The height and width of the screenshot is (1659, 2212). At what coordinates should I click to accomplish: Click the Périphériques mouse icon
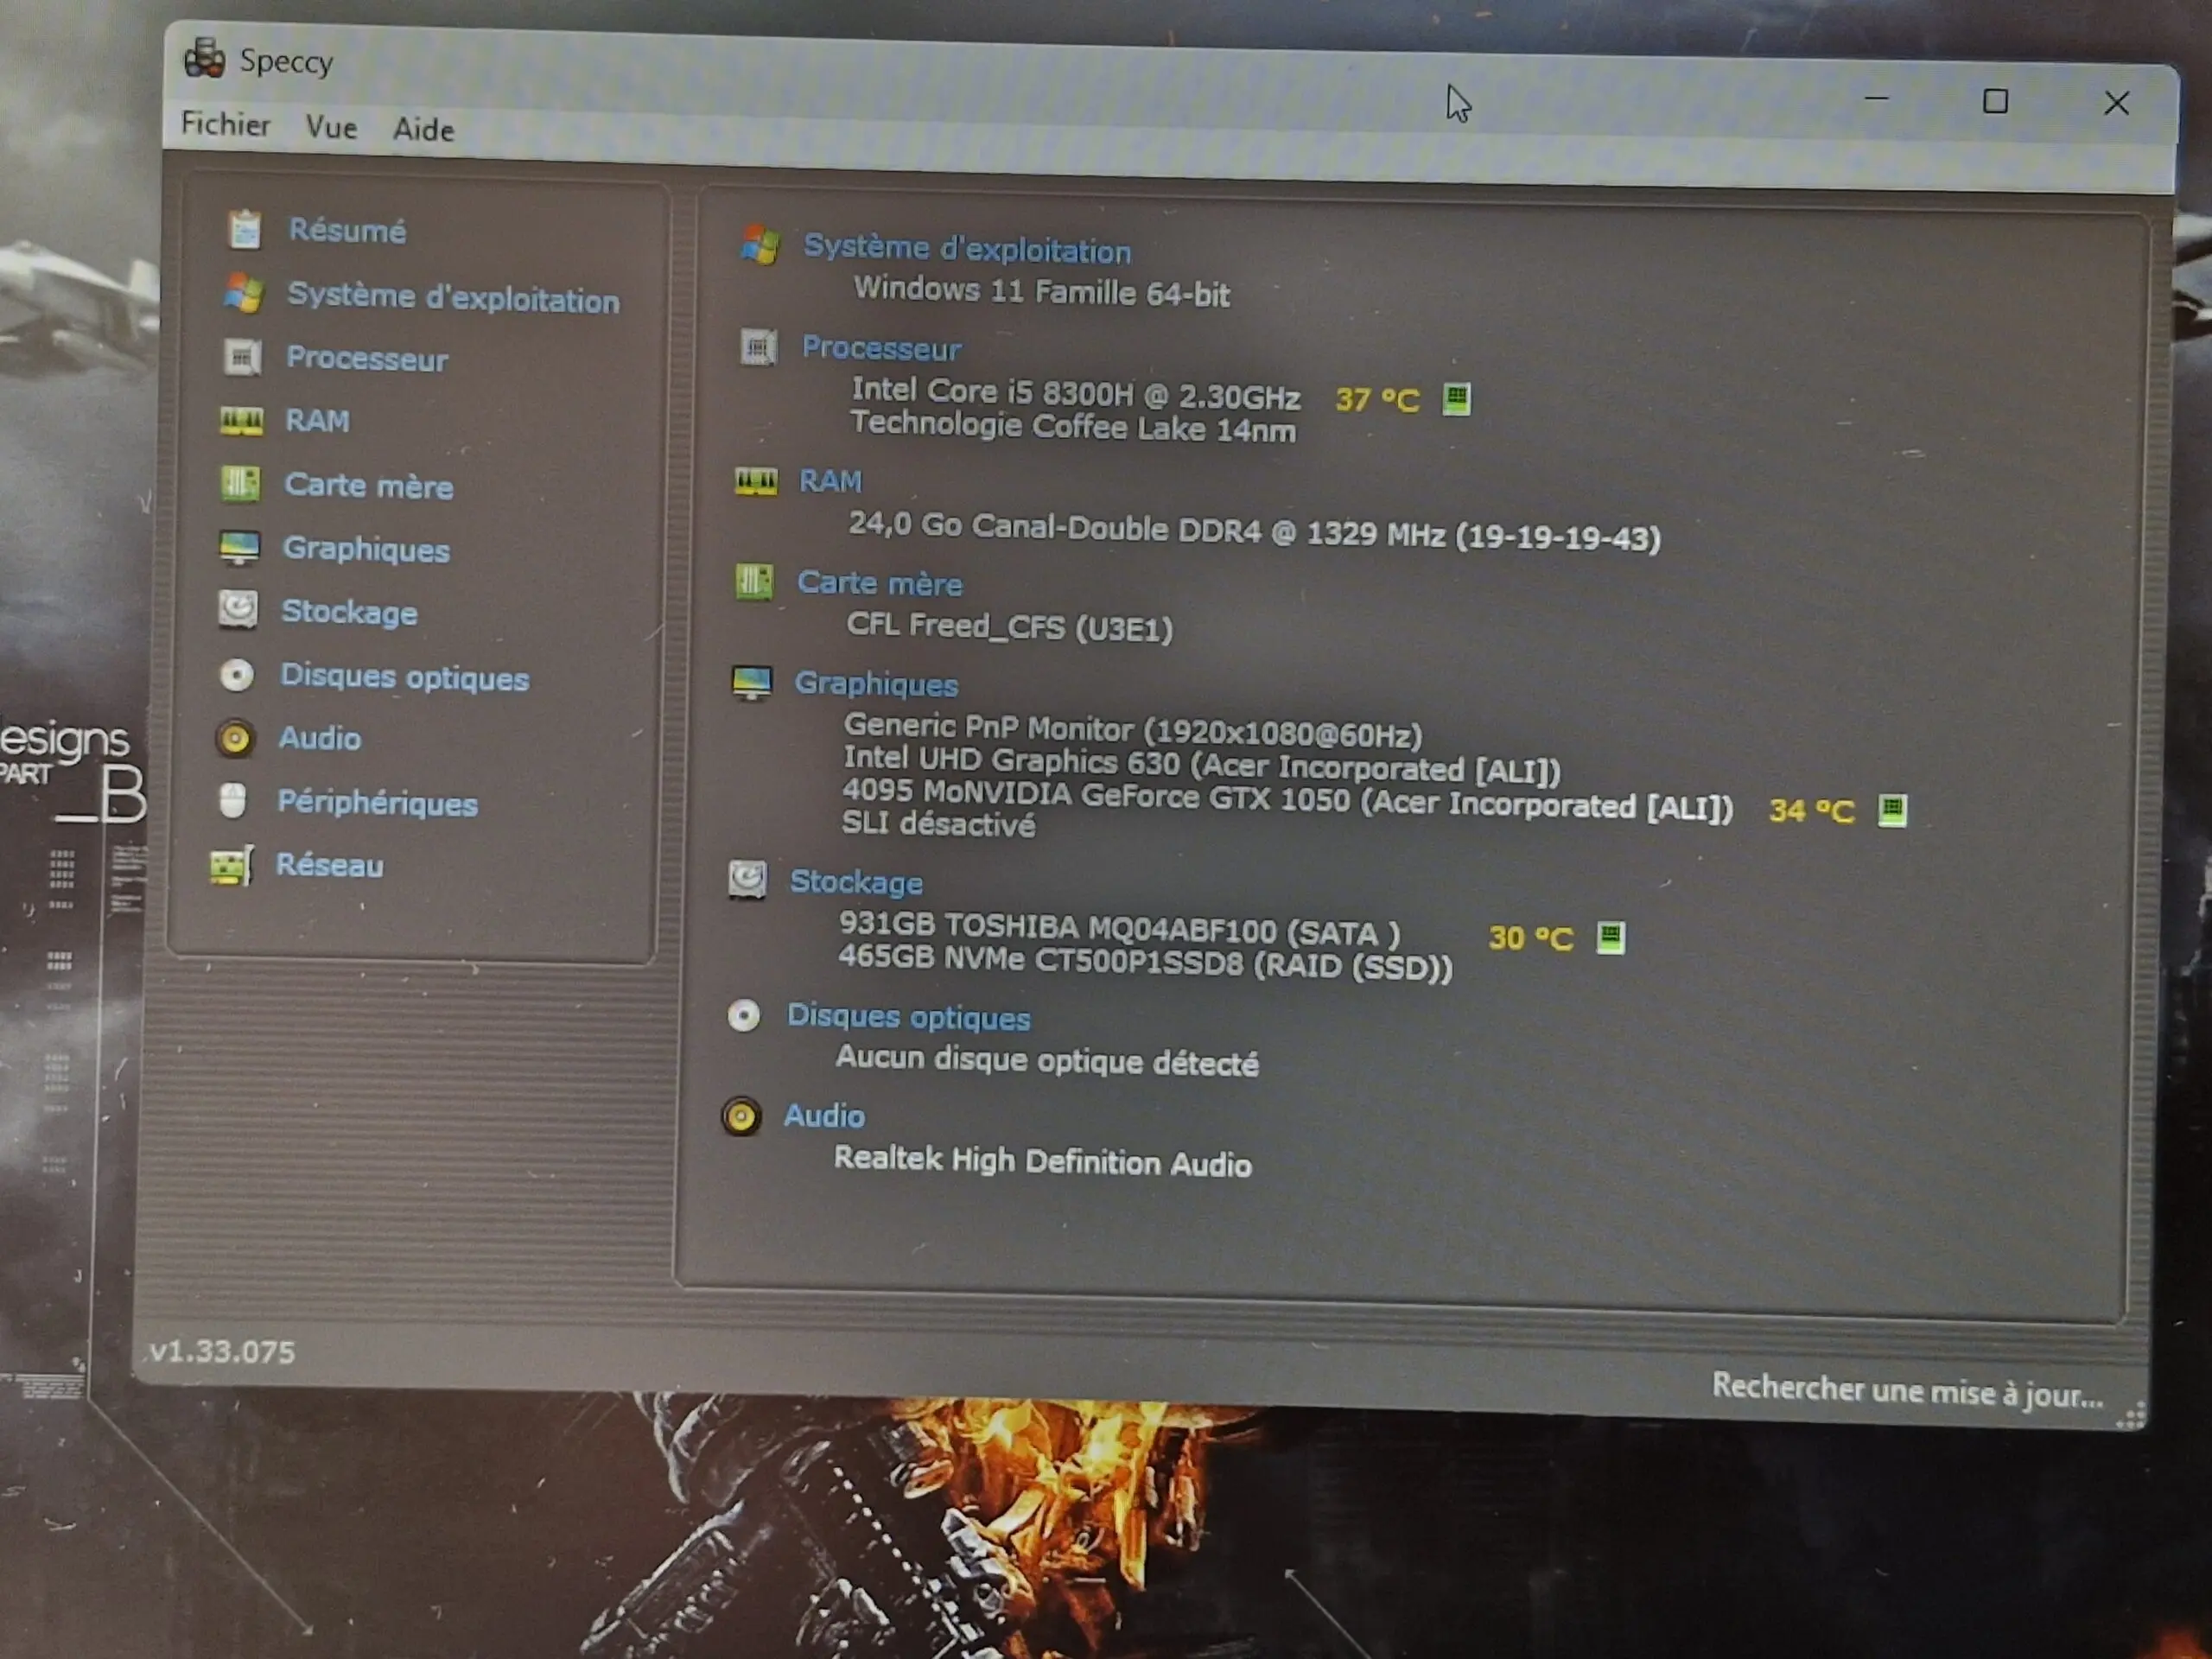(x=233, y=801)
